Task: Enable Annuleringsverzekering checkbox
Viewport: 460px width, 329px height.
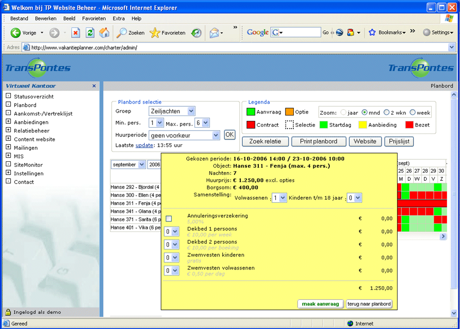Action: click(169, 218)
